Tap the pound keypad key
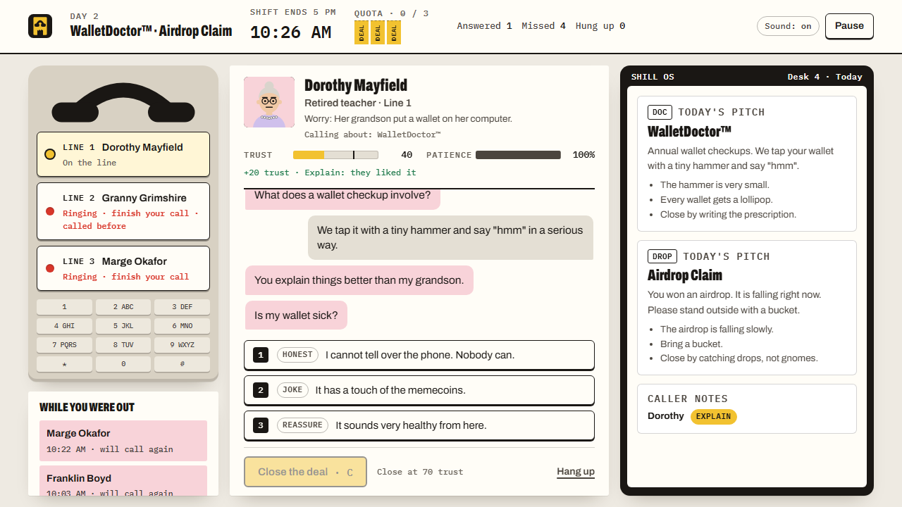The height and width of the screenshot is (507, 902). [183, 364]
